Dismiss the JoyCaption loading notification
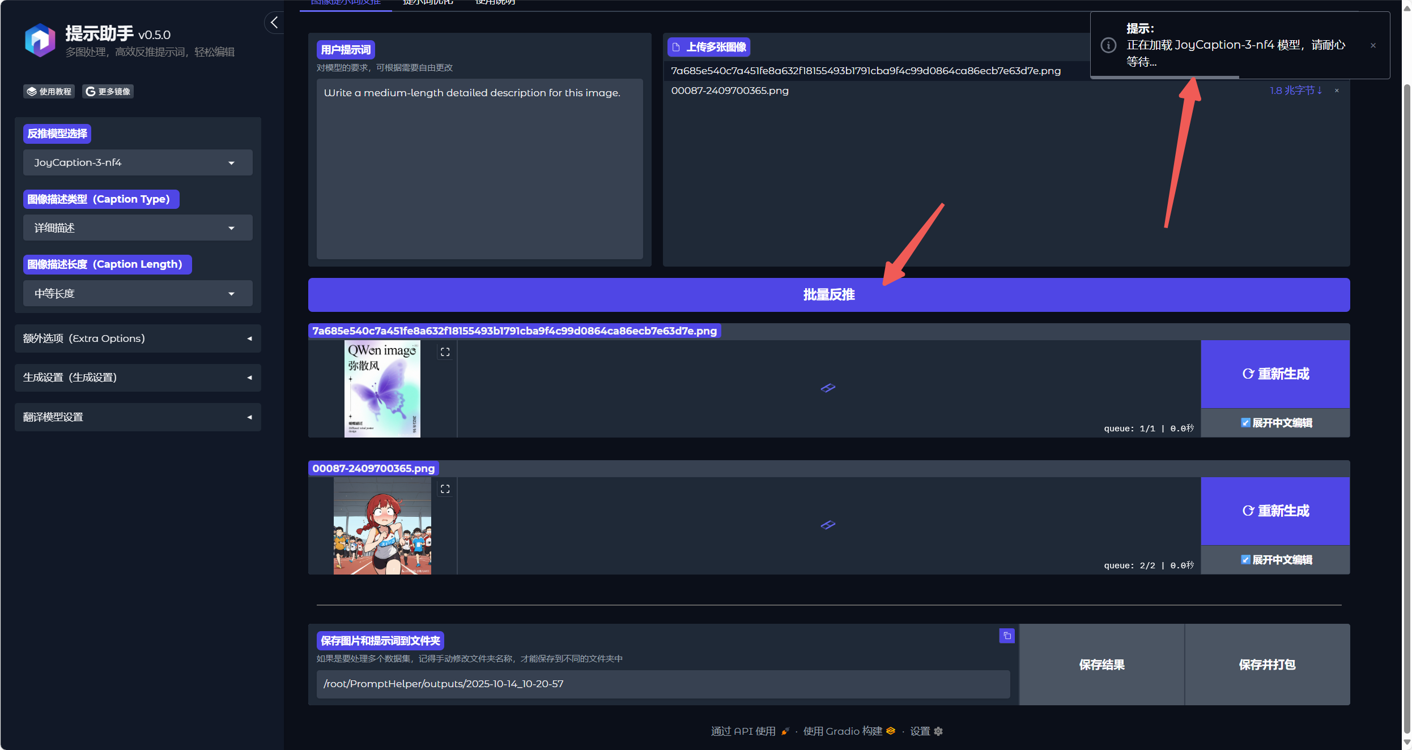 (1373, 46)
